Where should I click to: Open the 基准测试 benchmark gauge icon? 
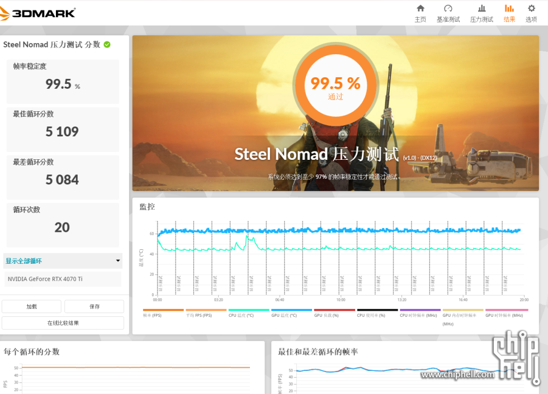pos(448,8)
